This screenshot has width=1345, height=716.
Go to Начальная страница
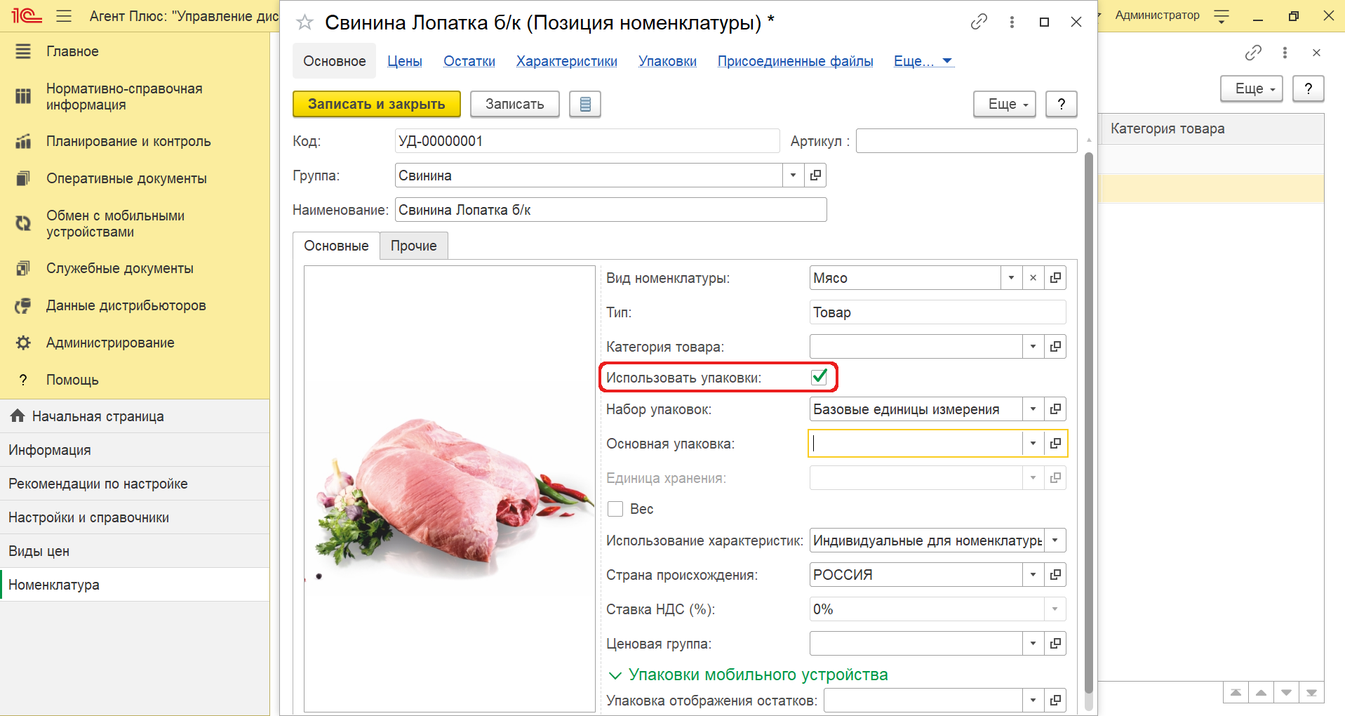point(135,416)
